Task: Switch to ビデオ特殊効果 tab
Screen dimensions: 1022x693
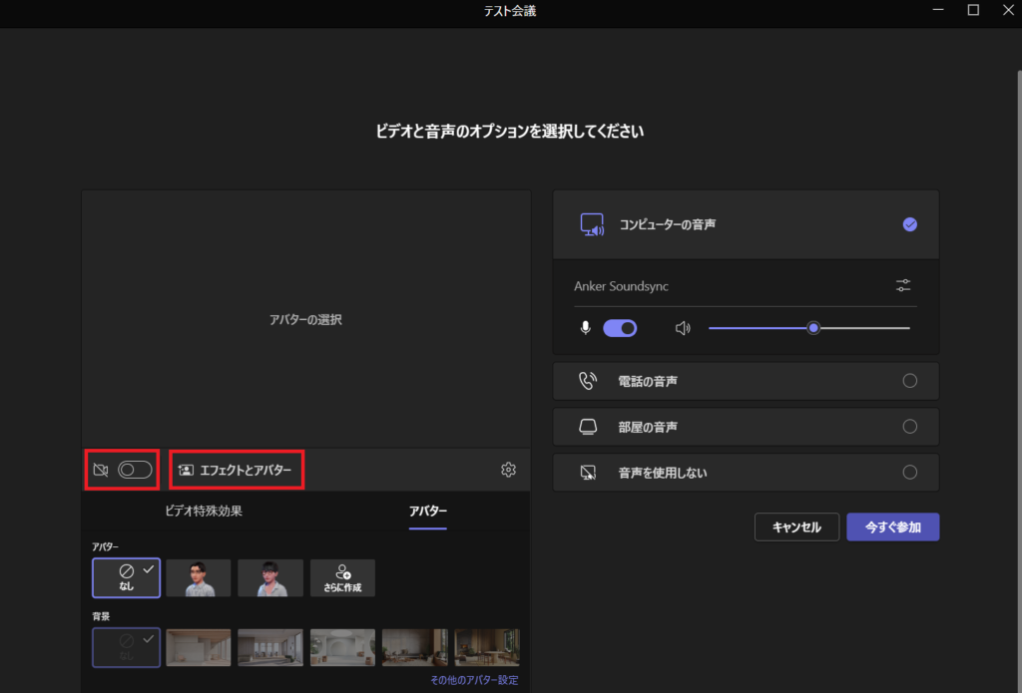Action: [204, 512]
